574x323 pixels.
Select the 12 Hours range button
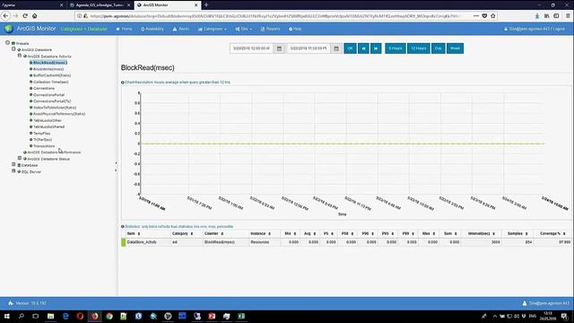coord(419,48)
